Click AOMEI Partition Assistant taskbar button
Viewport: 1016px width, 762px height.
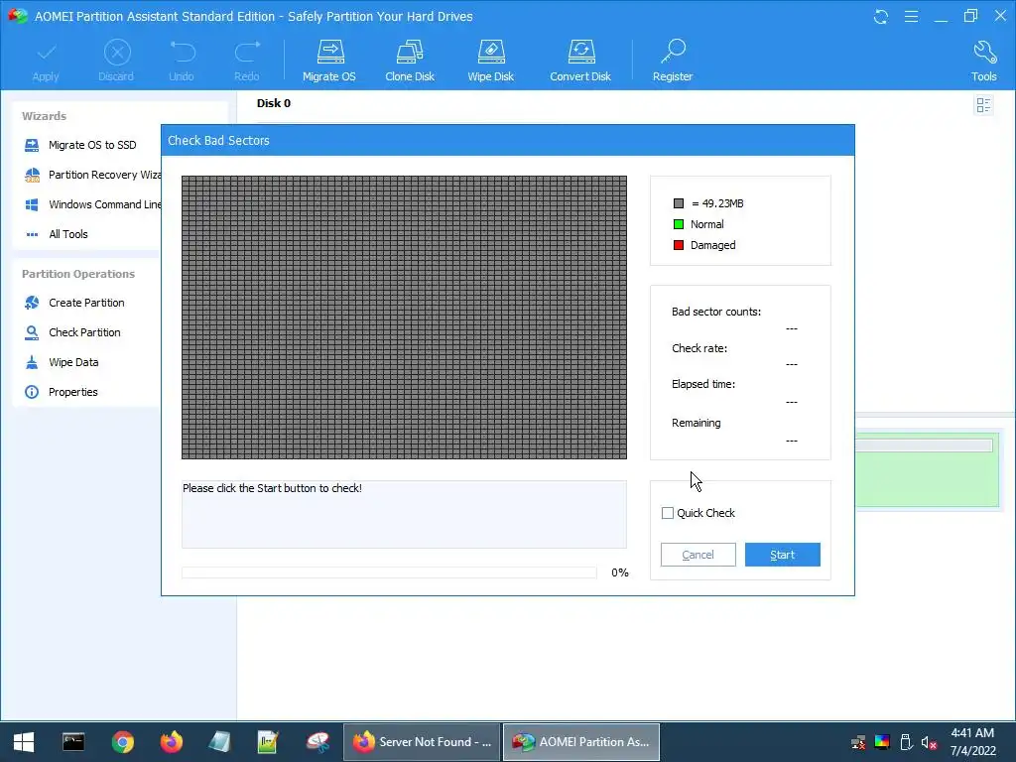tap(581, 742)
